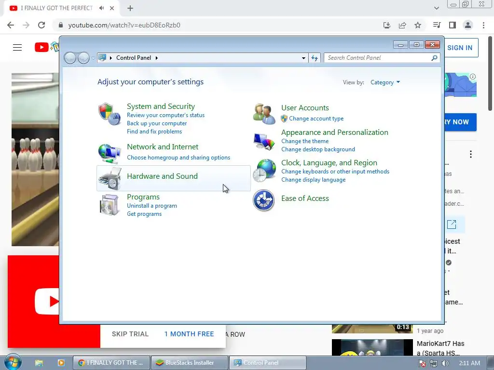Click 1 MONTH FREE button
The image size is (494, 370).
(x=189, y=334)
